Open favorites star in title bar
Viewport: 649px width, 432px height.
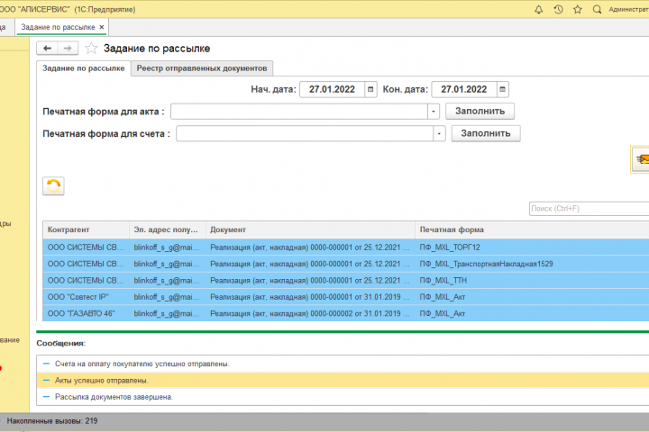pos(578,10)
